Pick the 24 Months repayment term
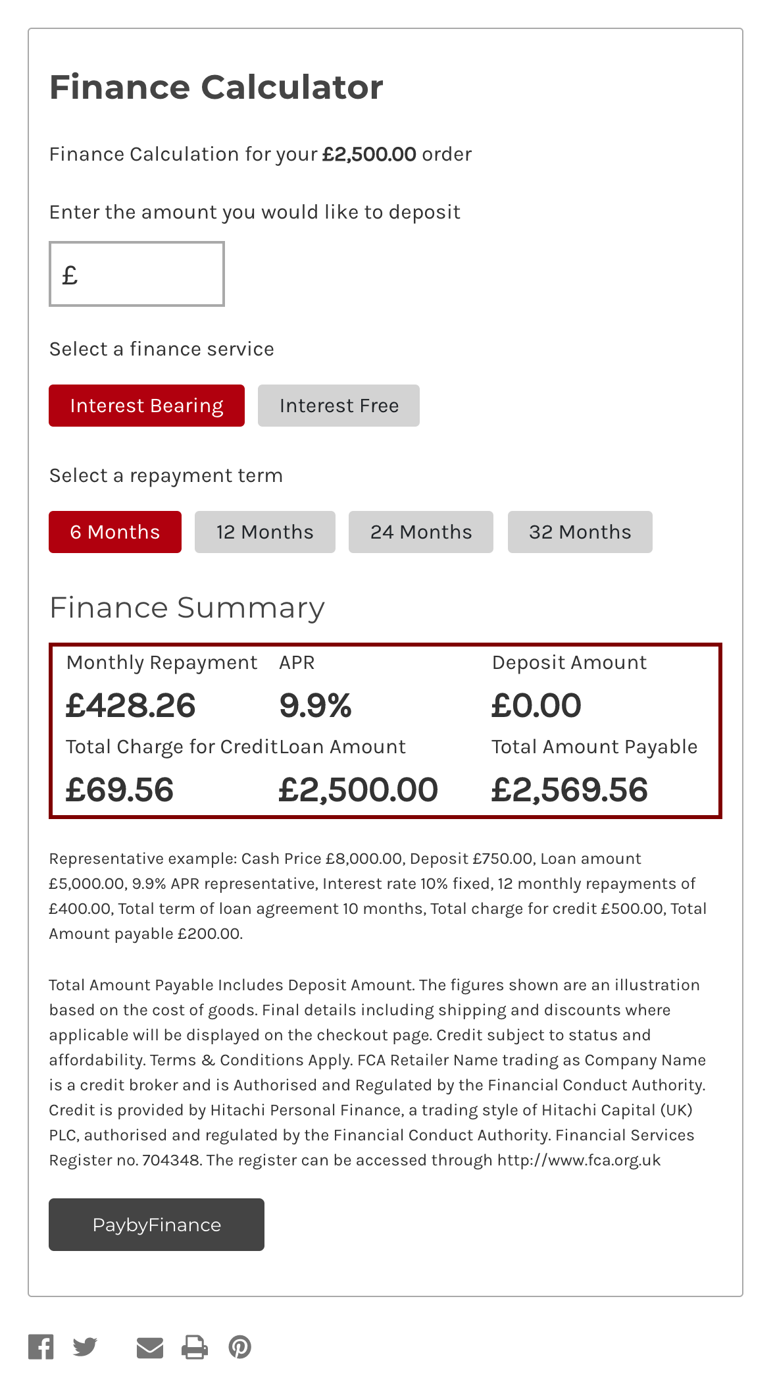 421,532
